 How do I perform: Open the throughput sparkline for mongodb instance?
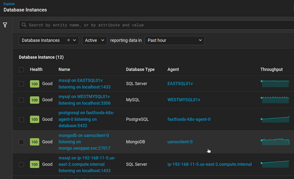tap(275, 141)
